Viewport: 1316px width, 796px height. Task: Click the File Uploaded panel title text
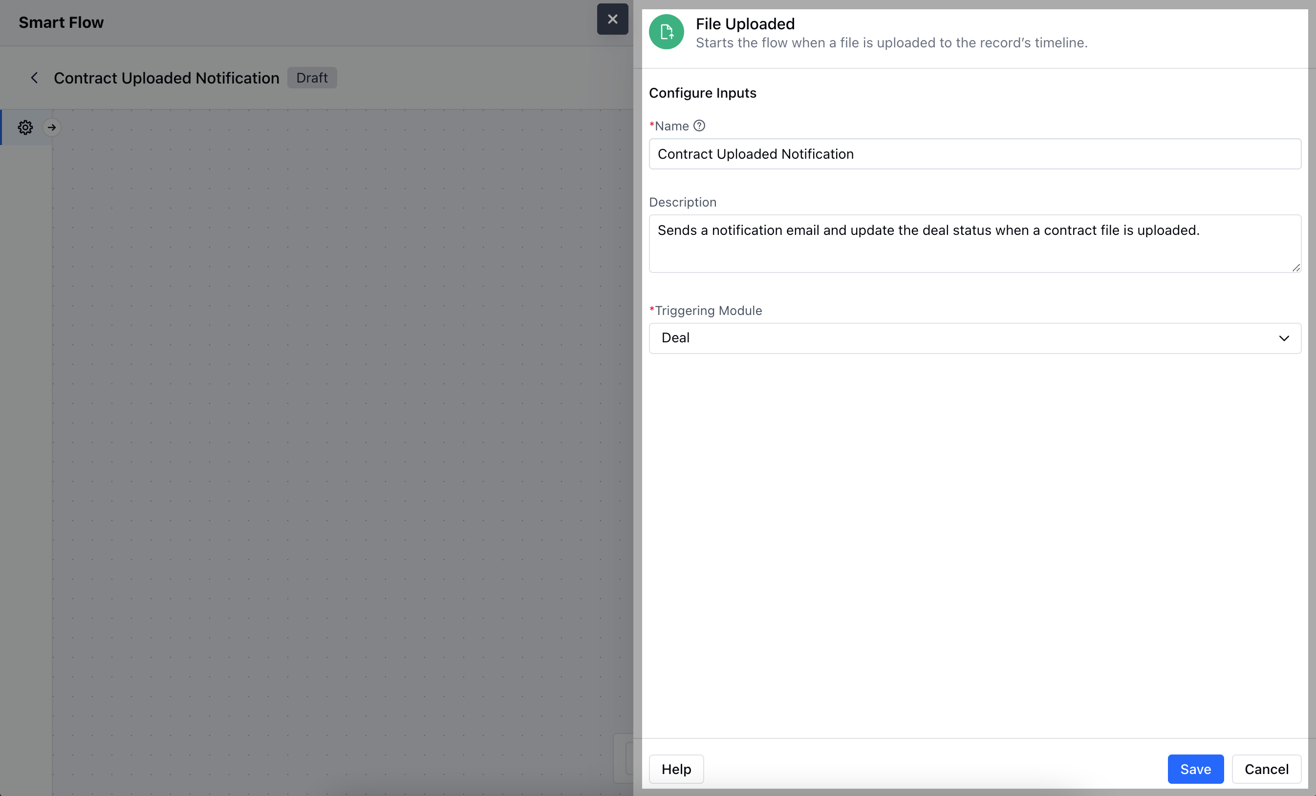coord(745,24)
